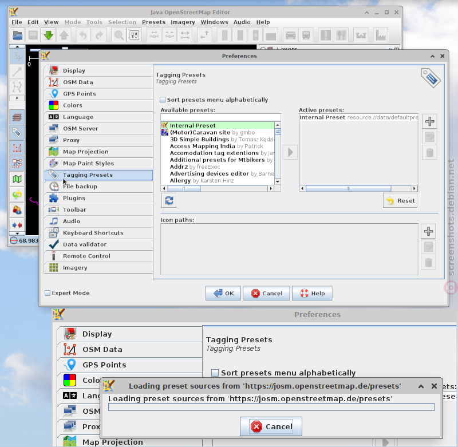The width and height of the screenshot is (458, 447).
Task: Click the available presets vertical scrollbar
Action: tap(278, 153)
